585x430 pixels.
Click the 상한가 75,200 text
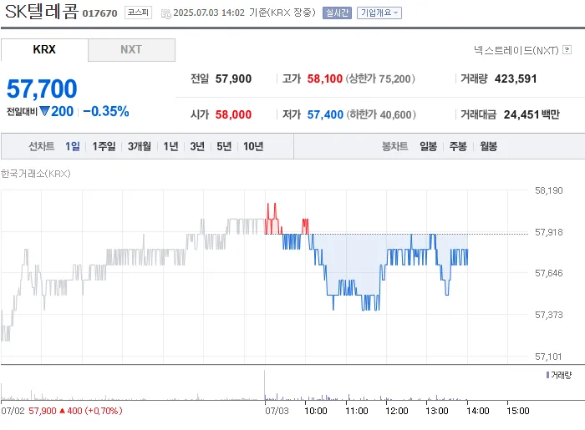point(380,78)
